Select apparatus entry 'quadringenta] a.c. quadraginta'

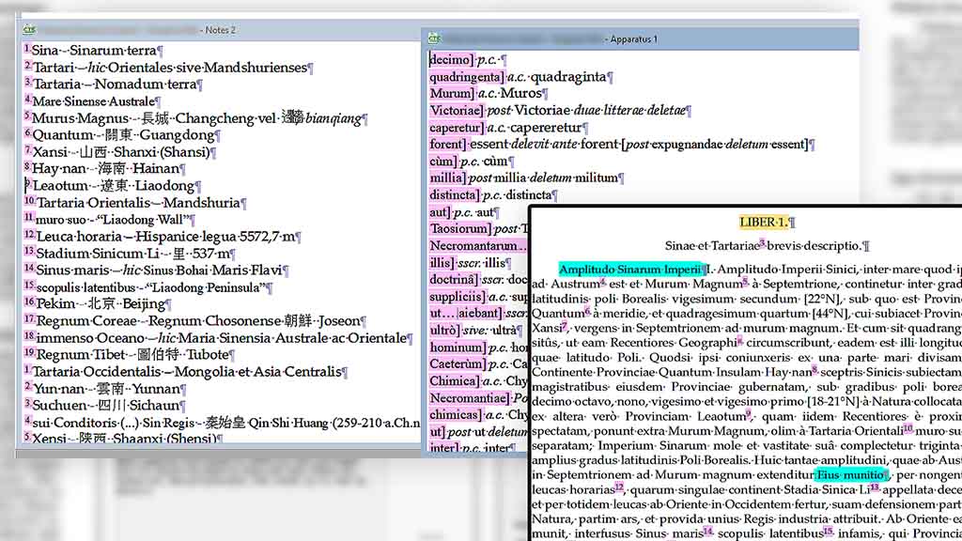coord(520,77)
